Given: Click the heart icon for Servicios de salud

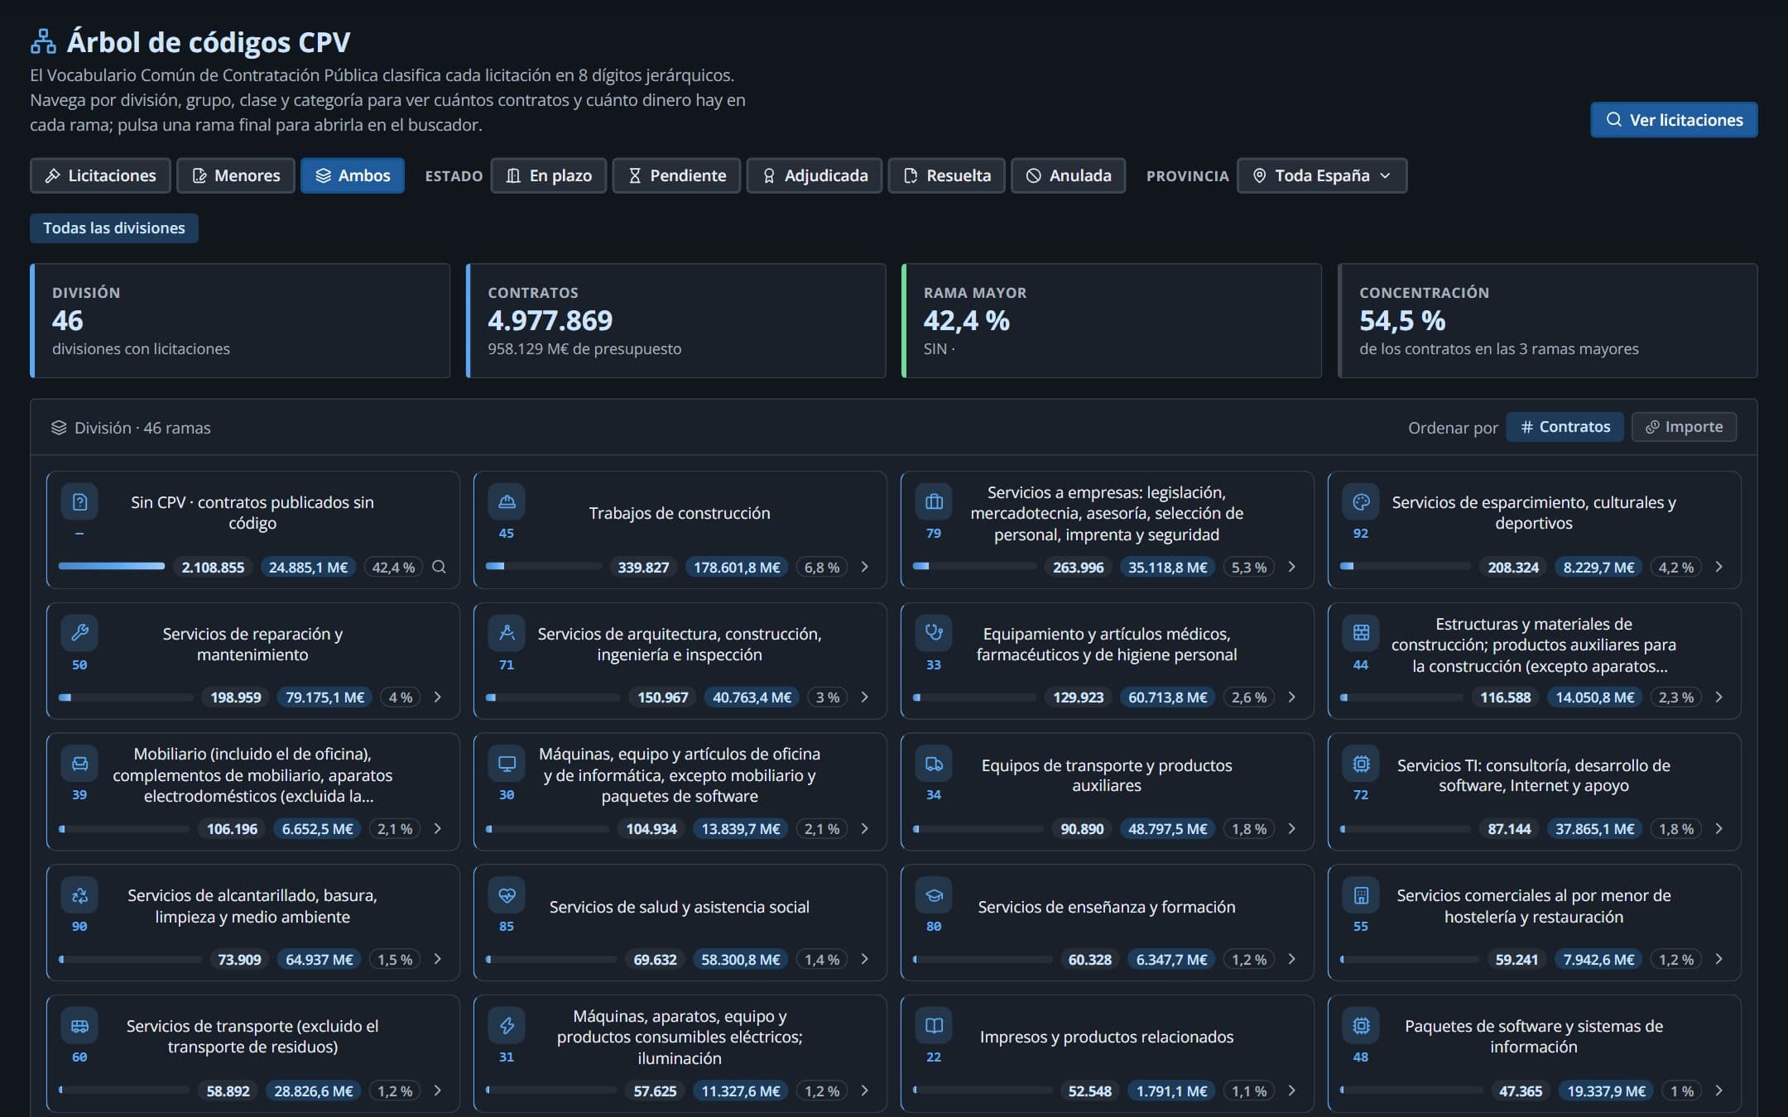Looking at the screenshot, I should 507,895.
